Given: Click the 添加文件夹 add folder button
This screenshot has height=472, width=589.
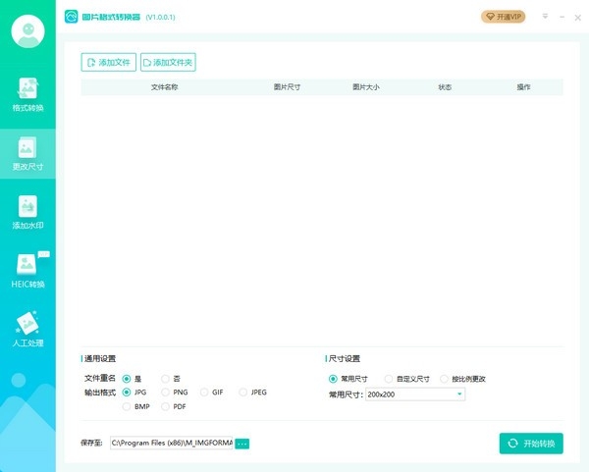Looking at the screenshot, I should pos(168,63).
